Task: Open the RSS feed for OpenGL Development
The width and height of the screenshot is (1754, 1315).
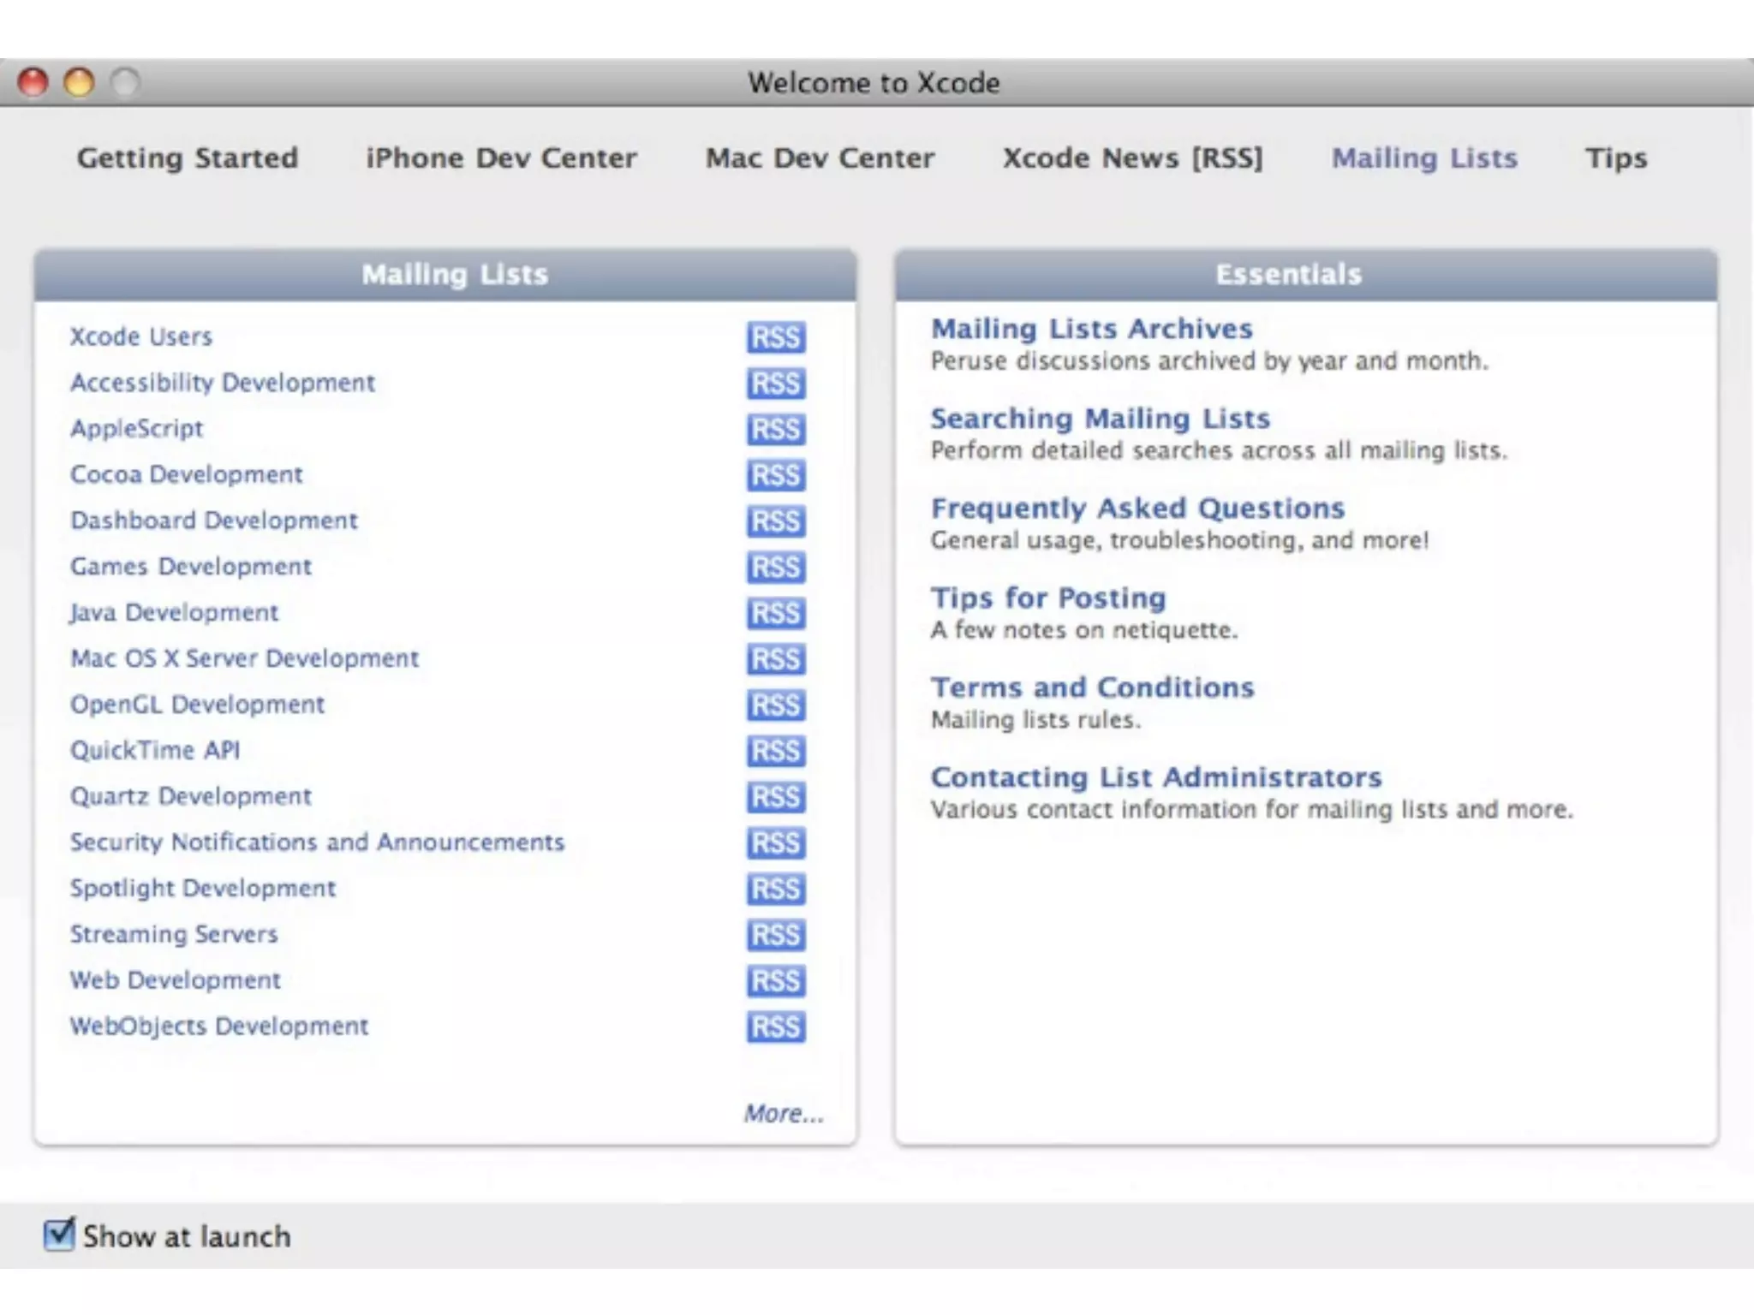Action: [x=775, y=705]
